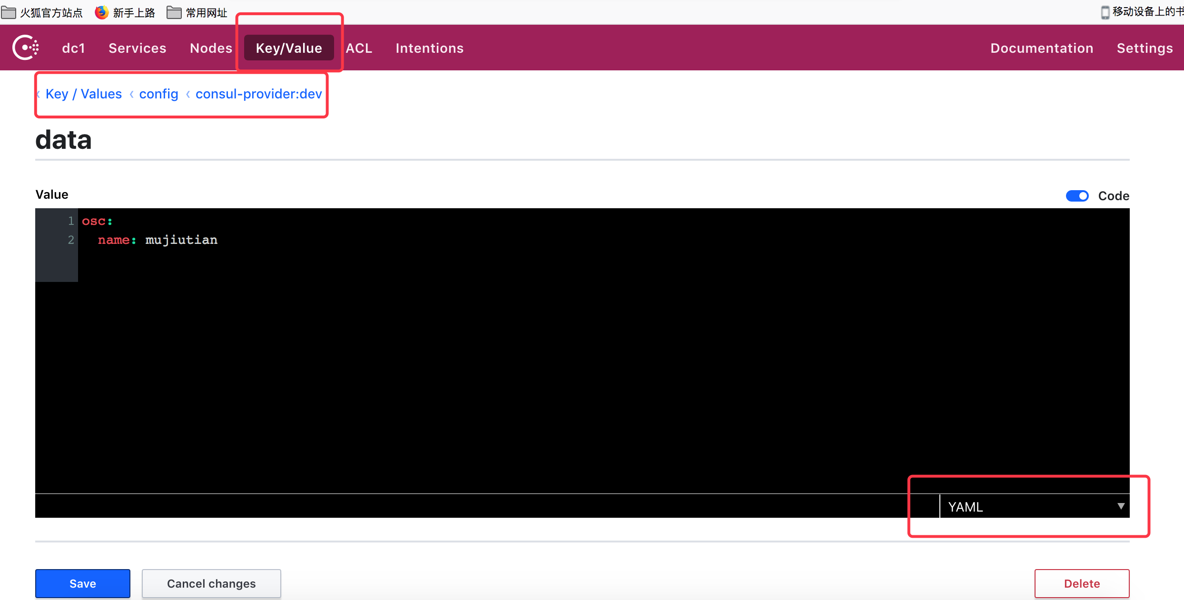Open the Intentions section
This screenshot has width=1184, height=600.
coord(429,48)
